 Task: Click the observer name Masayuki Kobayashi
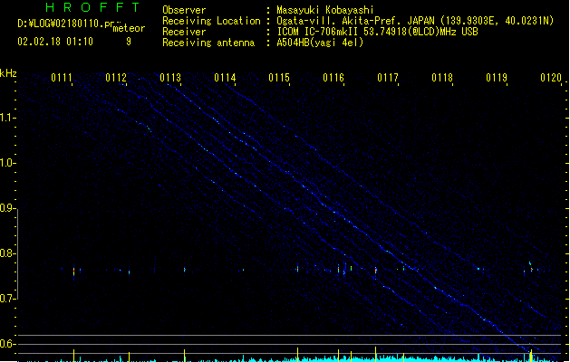[x=325, y=10]
